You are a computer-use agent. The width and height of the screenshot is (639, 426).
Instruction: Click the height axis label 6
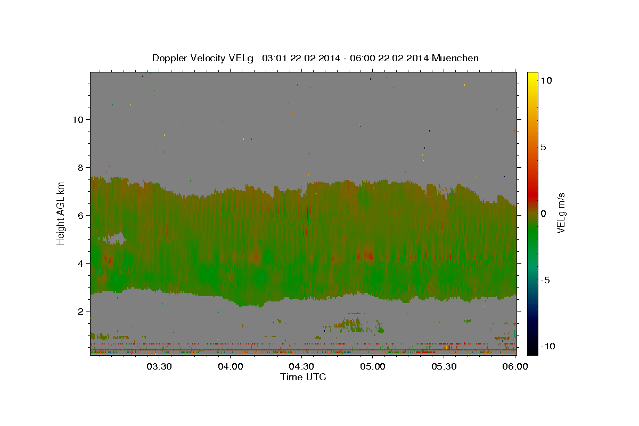point(80,215)
